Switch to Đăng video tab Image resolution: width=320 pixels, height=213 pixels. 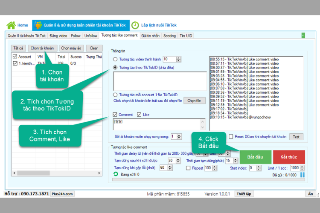pos(58,36)
